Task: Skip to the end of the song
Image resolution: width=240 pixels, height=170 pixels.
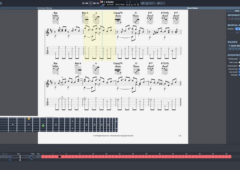Action: tap(98, 3)
